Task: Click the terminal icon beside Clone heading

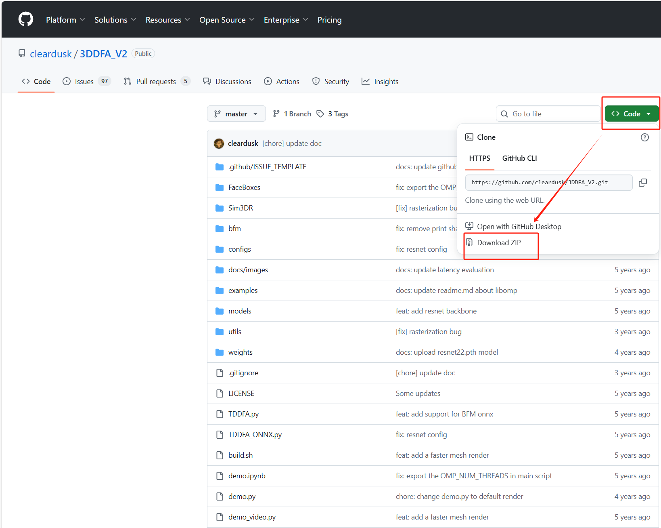Action: coord(469,137)
